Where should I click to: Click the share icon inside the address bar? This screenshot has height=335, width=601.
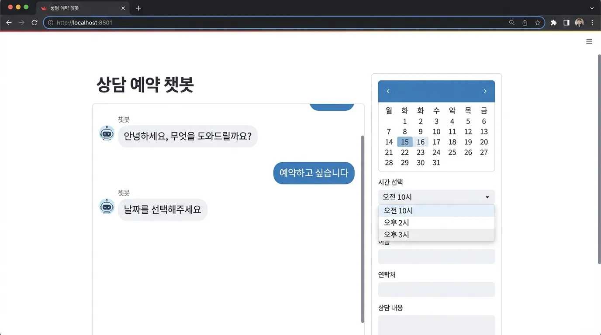pyautogui.click(x=525, y=22)
